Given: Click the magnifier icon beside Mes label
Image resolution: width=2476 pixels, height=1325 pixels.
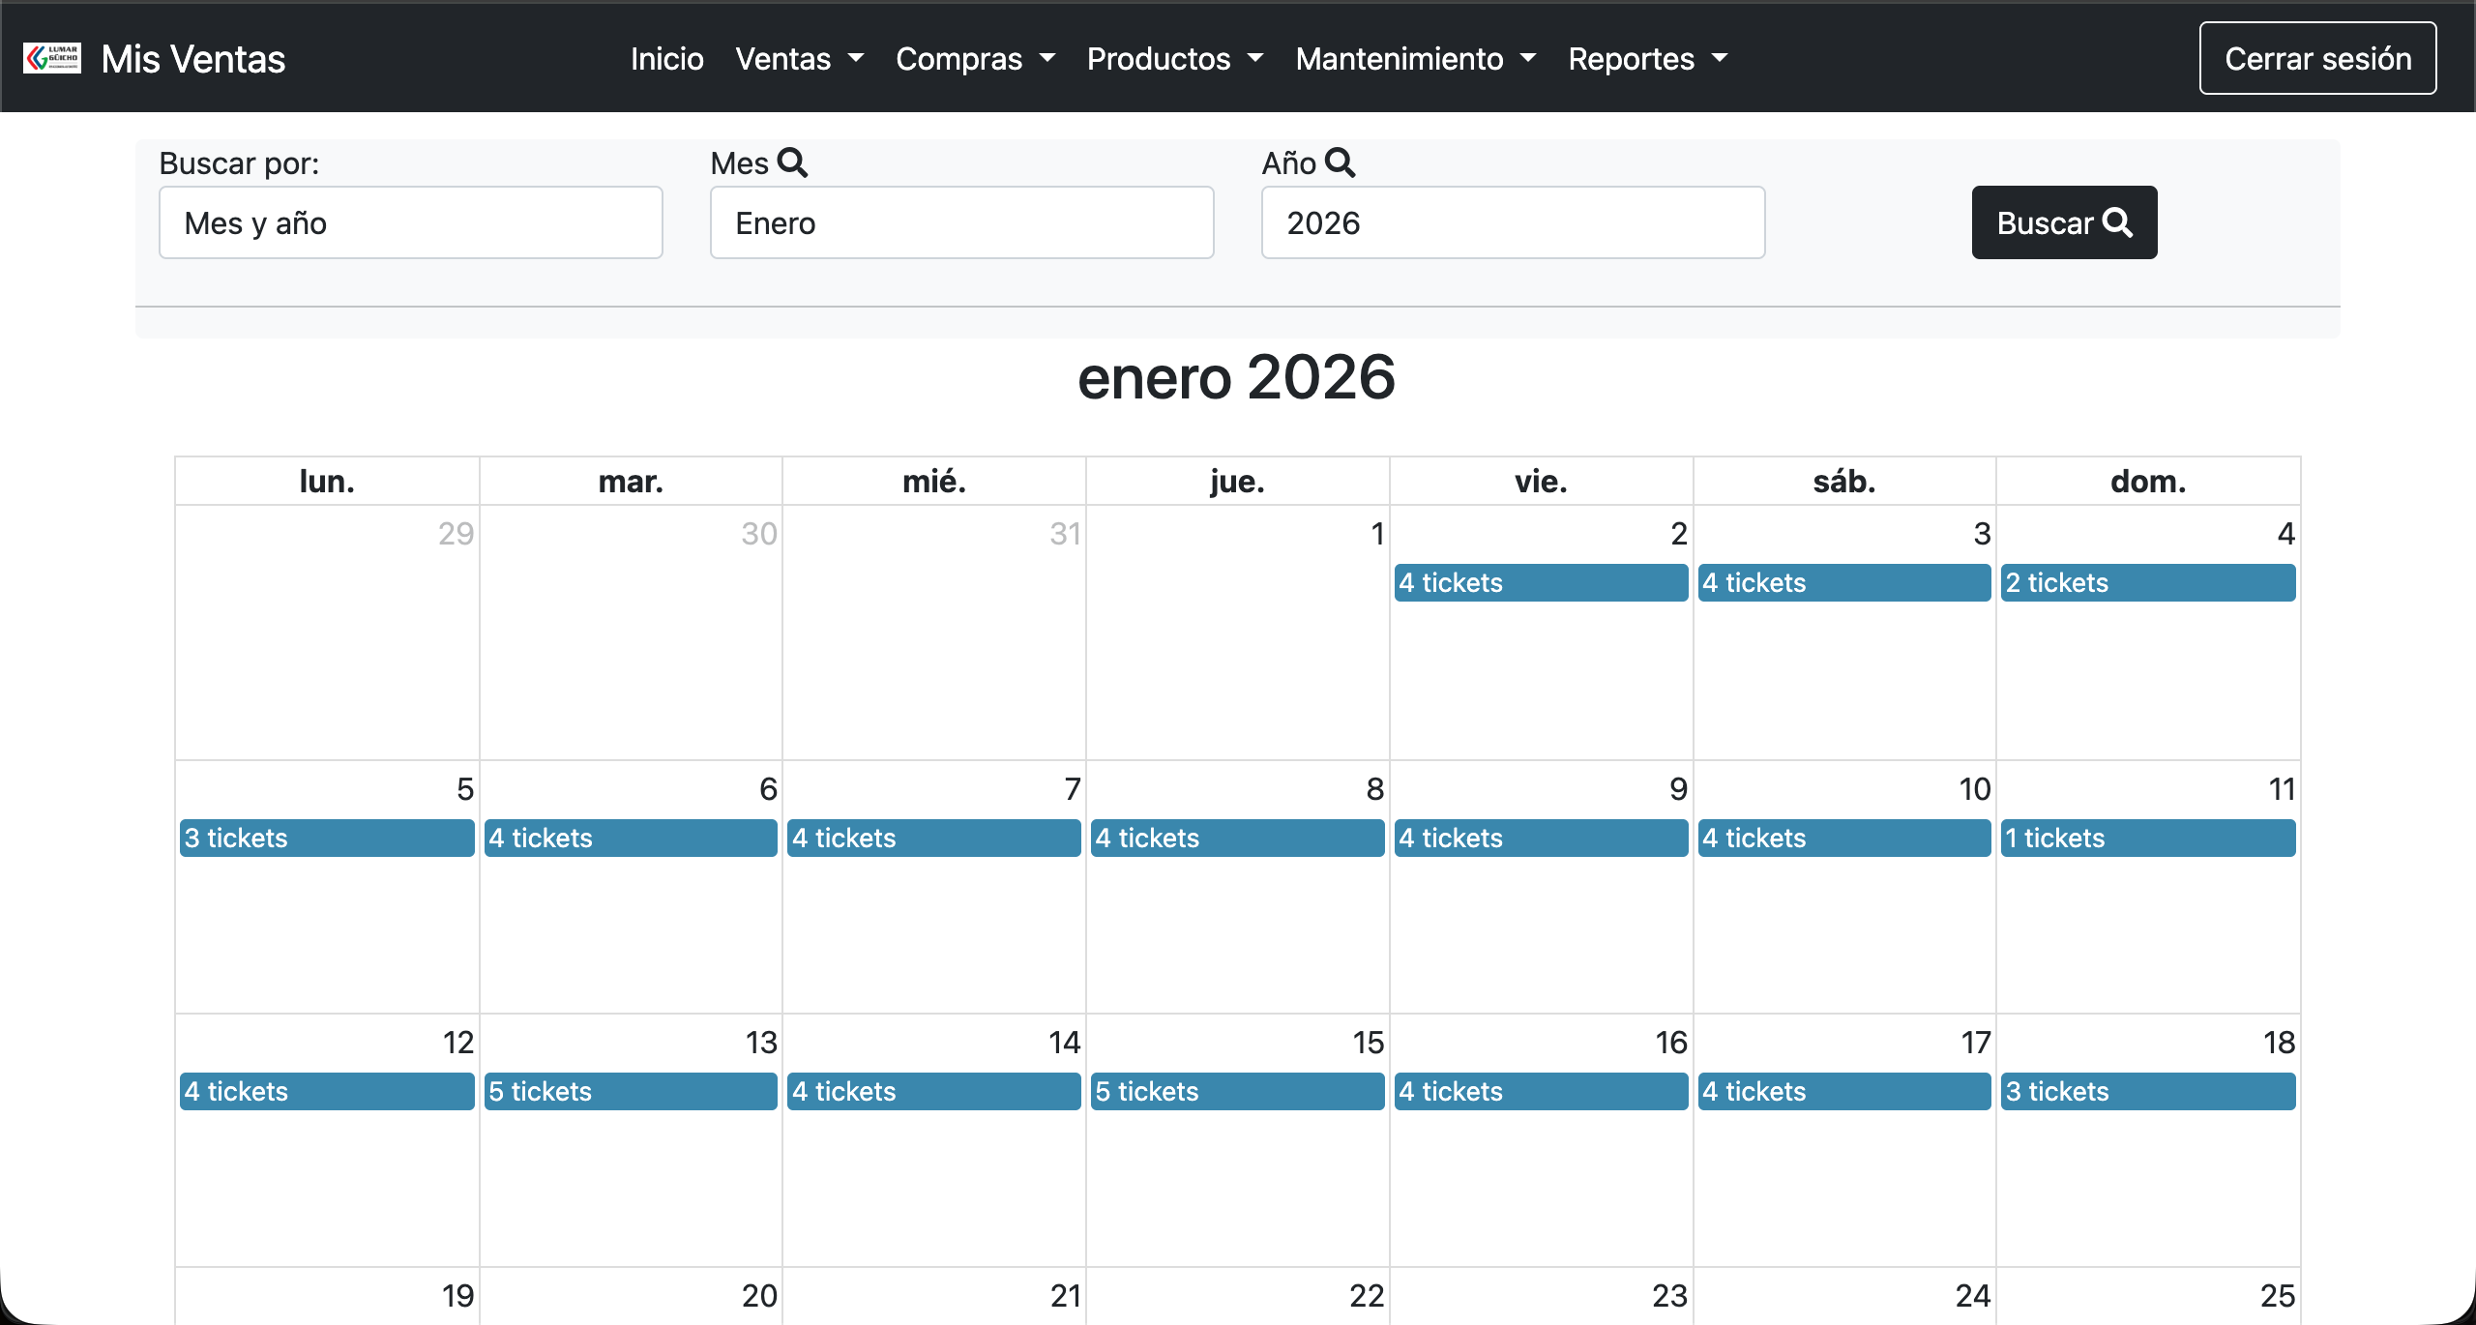Looking at the screenshot, I should pos(792,162).
